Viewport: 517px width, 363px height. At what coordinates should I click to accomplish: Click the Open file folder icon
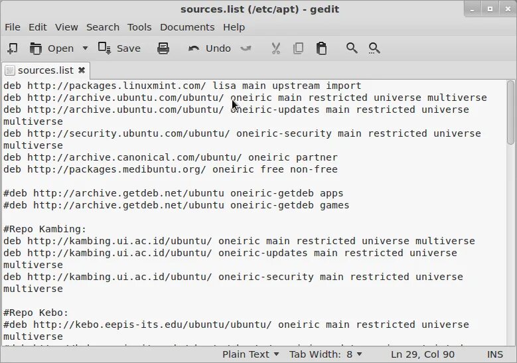(x=36, y=48)
